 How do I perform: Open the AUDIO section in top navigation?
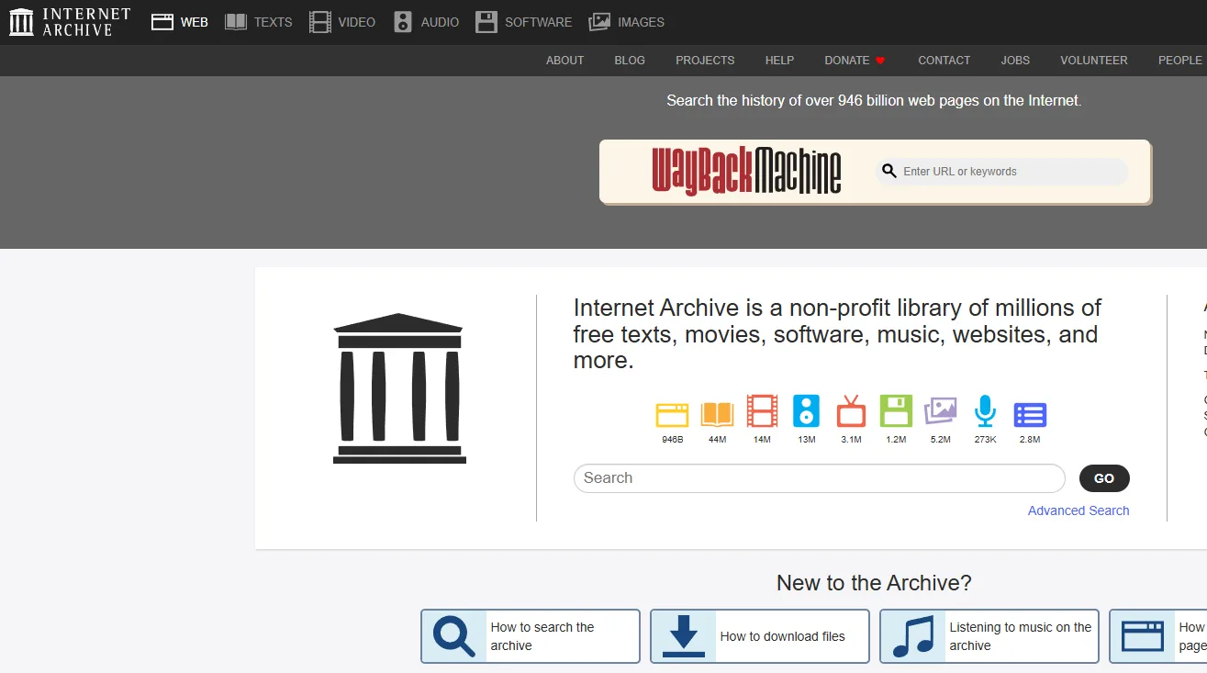click(426, 22)
